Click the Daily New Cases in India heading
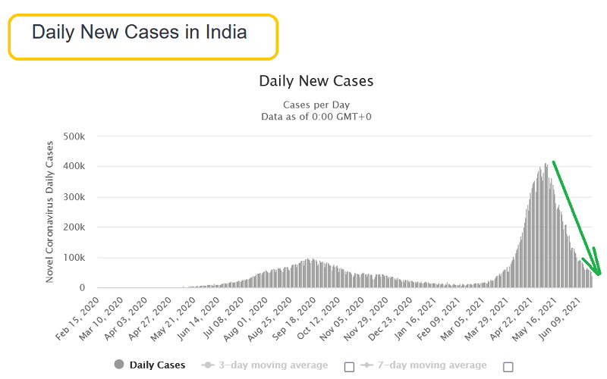607x379 pixels. coord(139,33)
